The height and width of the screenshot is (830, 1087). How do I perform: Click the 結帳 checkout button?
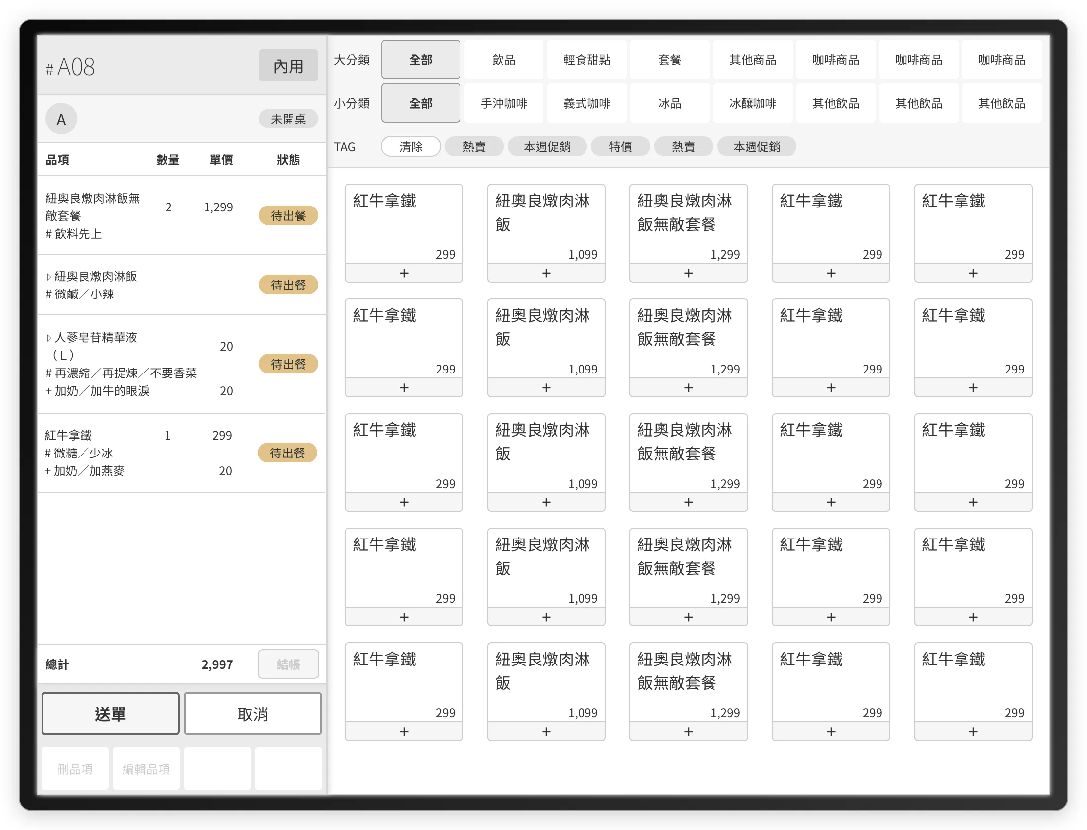pos(288,664)
